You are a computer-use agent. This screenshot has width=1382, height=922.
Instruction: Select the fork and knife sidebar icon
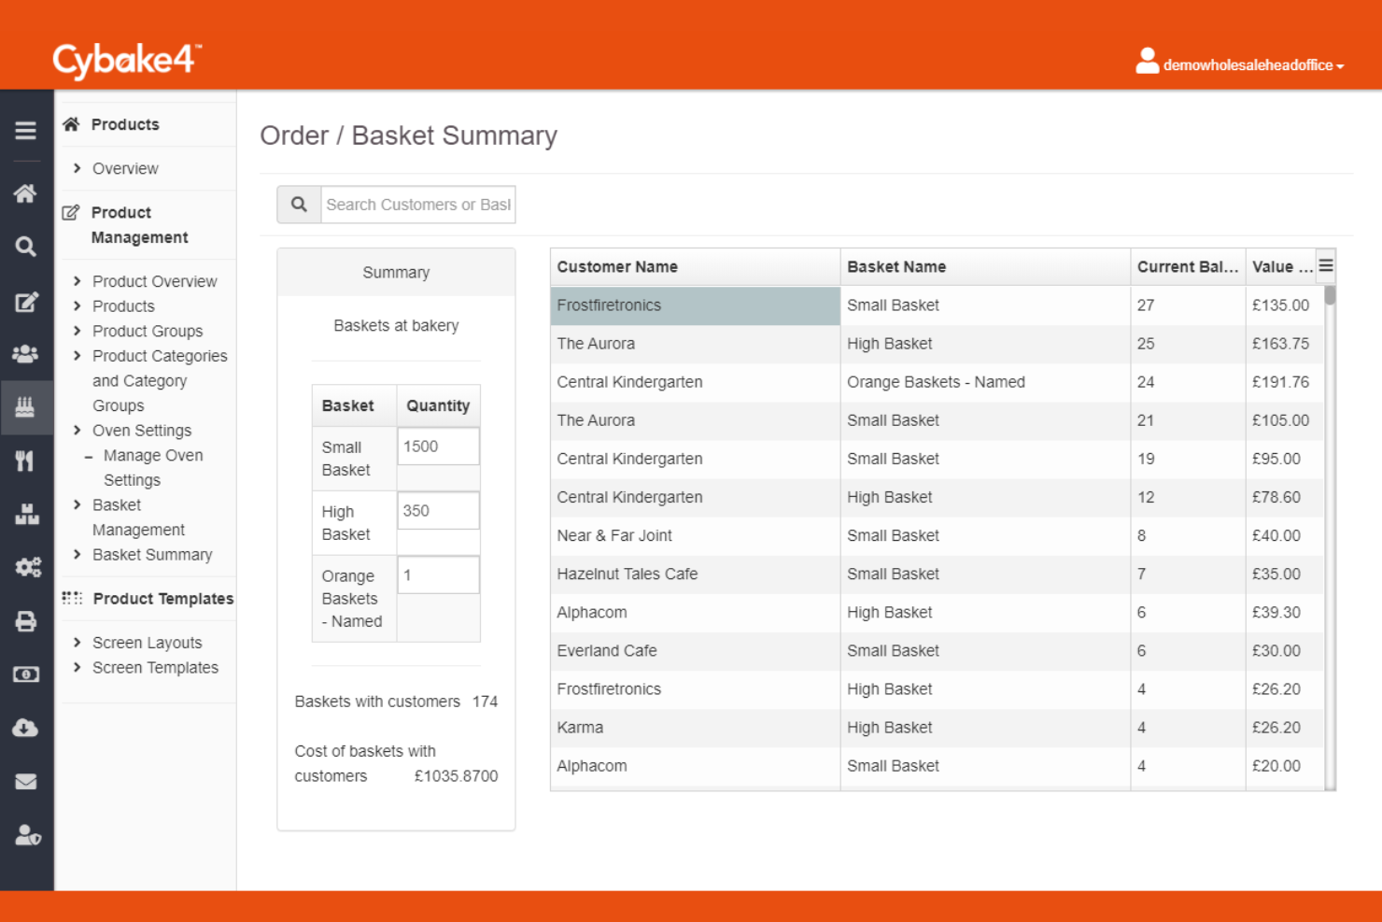tap(25, 461)
